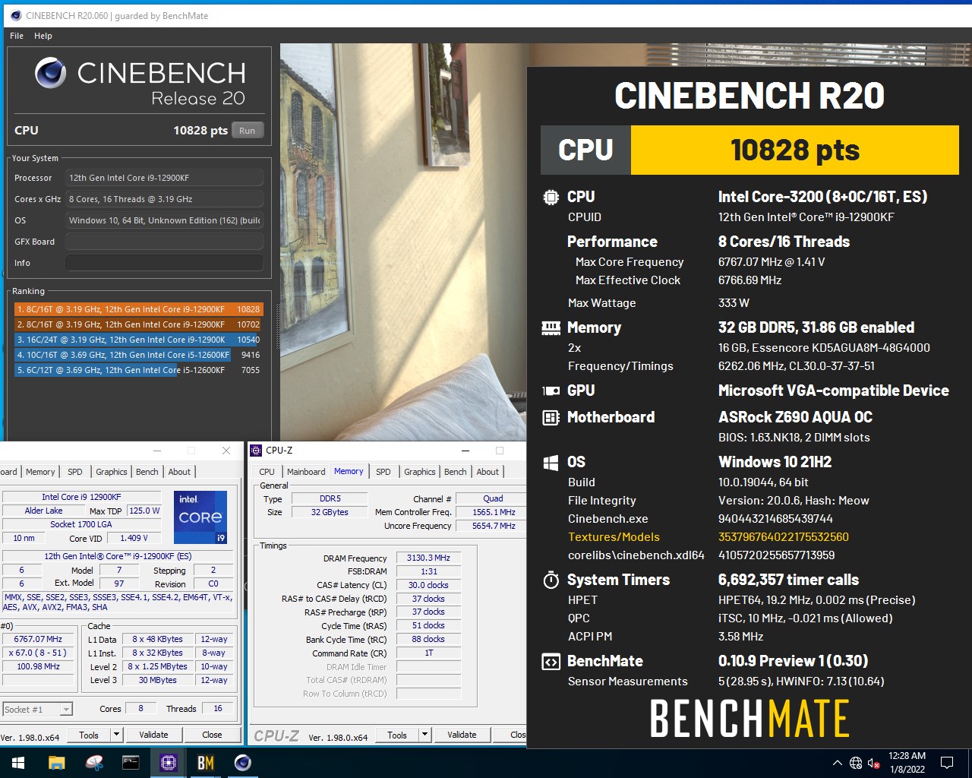The image size is (972, 778).
Task: Select ranking entry i5-12600KF 10C/16T
Action: [x=138, y=355]
